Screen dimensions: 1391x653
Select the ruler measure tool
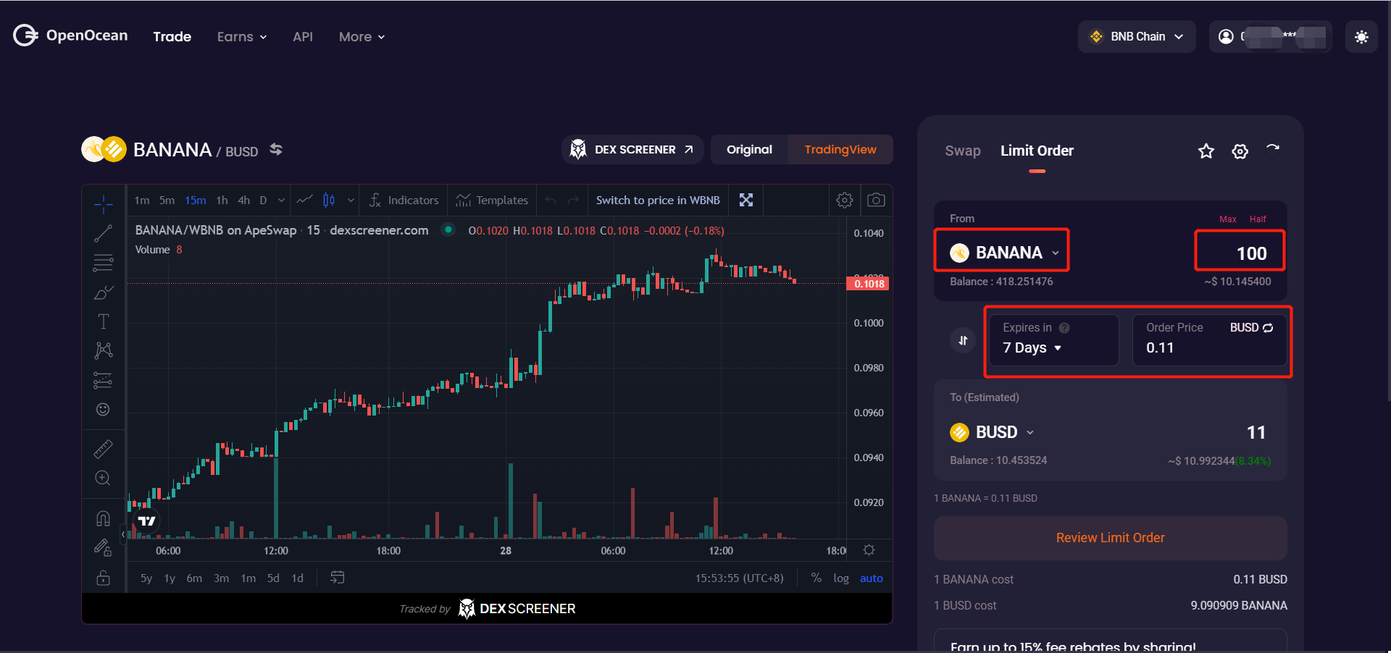103,449
